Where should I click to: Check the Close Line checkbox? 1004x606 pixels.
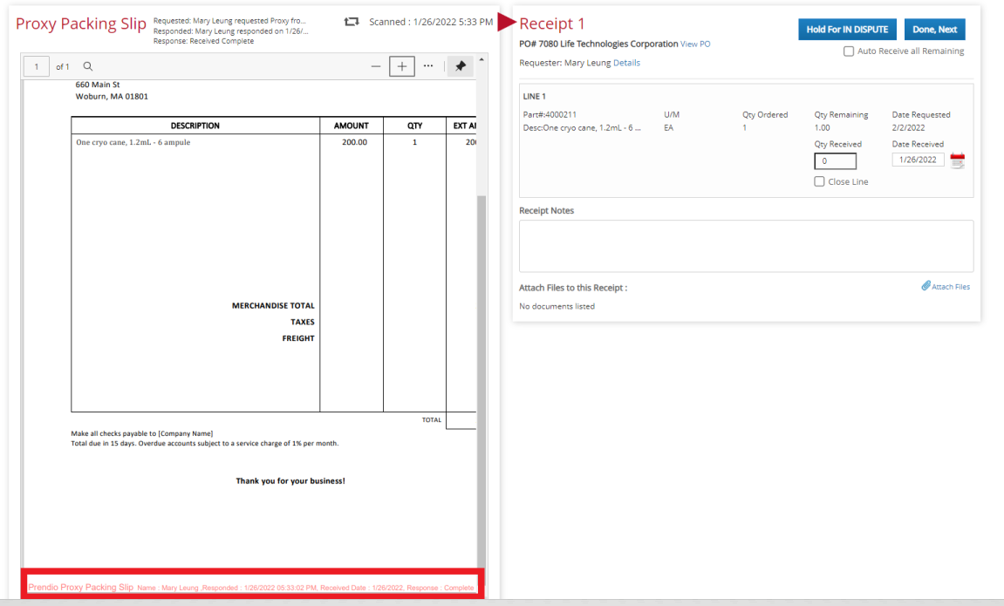coord(818,180)
